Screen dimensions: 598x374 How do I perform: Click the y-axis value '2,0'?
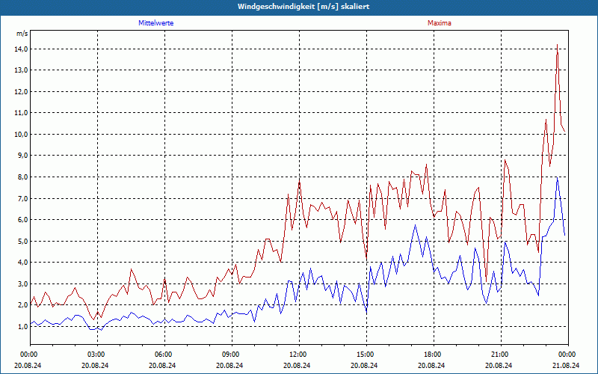coord(22,305)
